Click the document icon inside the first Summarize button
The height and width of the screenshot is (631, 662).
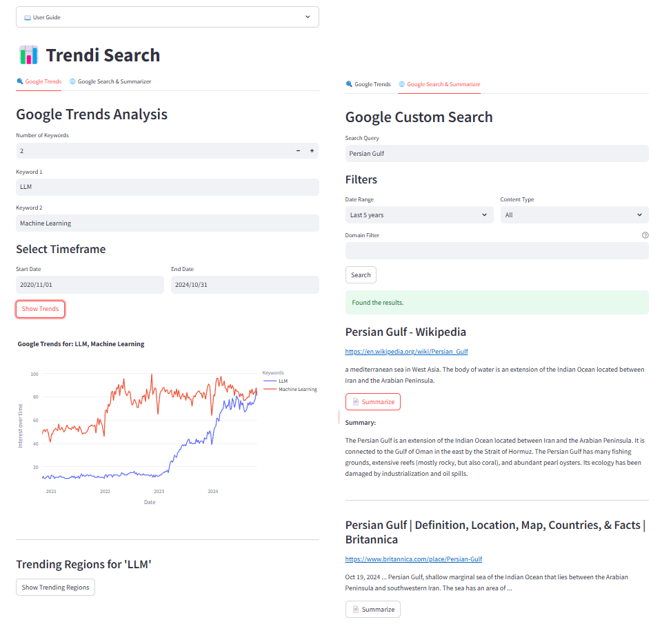pos(356,401)
